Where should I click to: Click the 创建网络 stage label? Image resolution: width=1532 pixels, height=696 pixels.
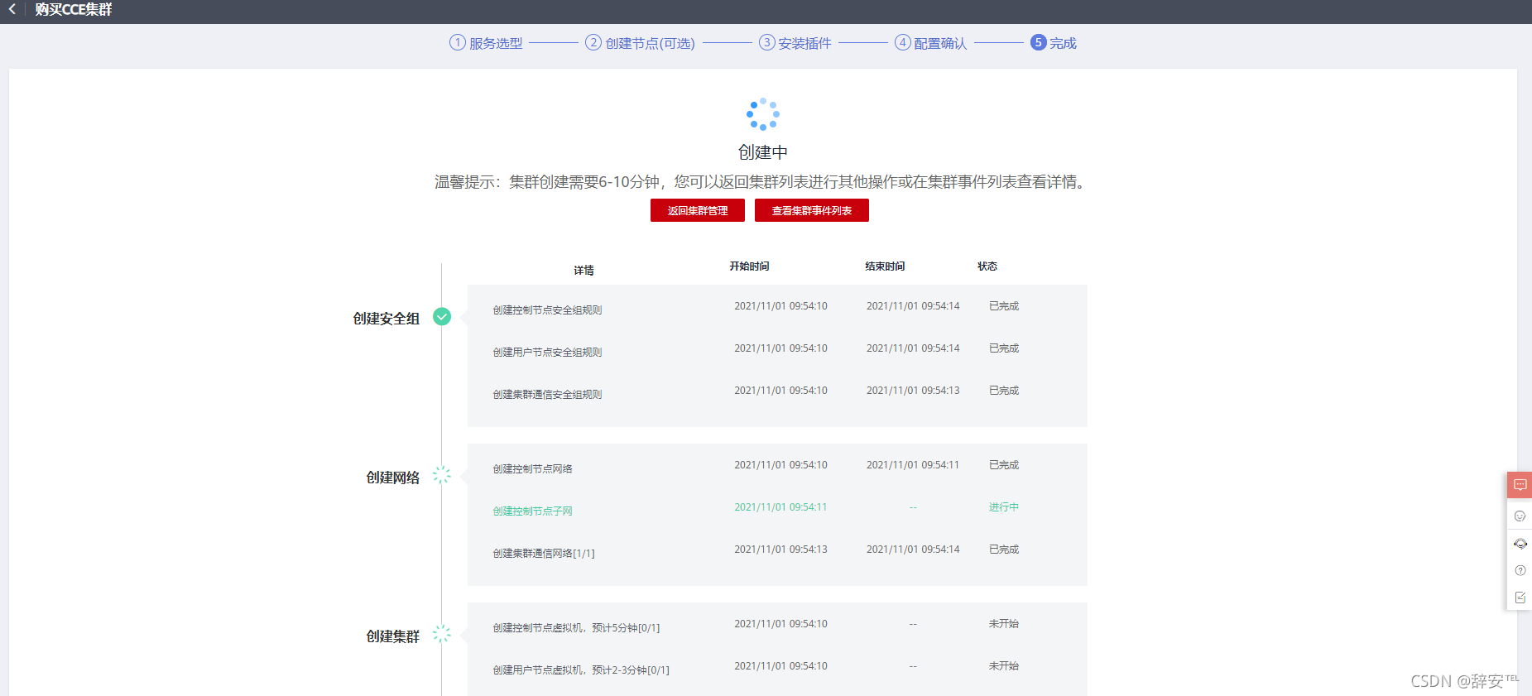(393, 478)
